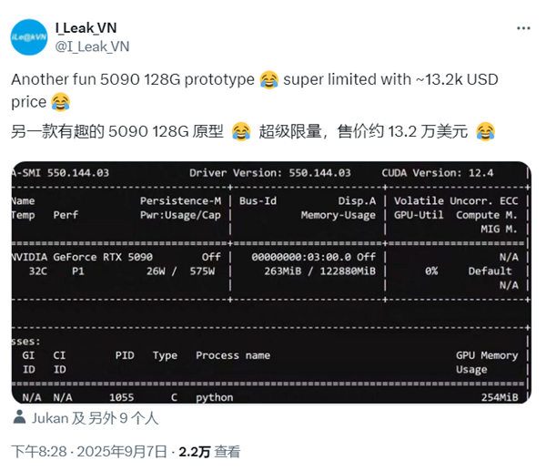
Task: Click the laughing emoji after "price"
Action: pyautogui.click(x=60, y=102)
